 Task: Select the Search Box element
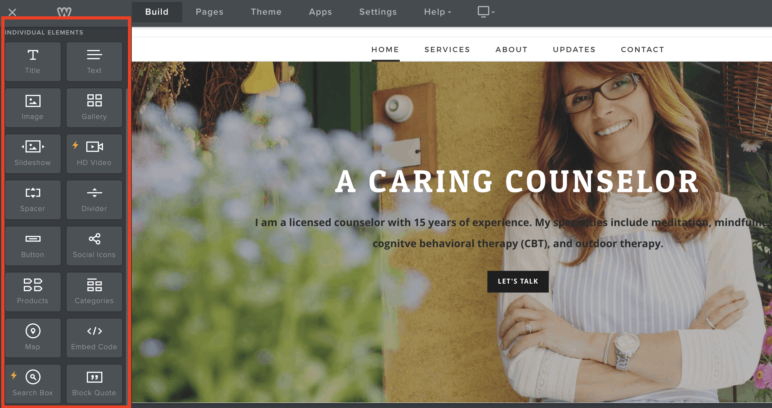point(33,384)
